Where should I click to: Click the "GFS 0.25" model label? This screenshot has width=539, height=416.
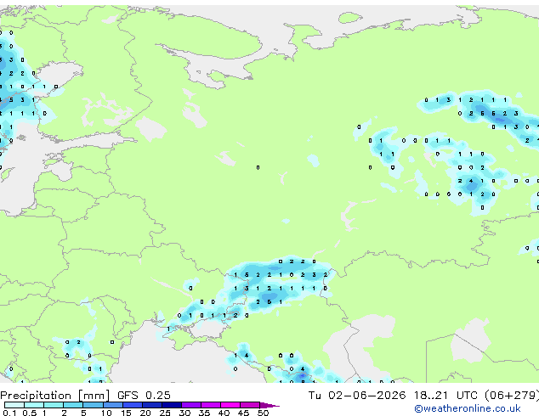(x=144, y=395)
